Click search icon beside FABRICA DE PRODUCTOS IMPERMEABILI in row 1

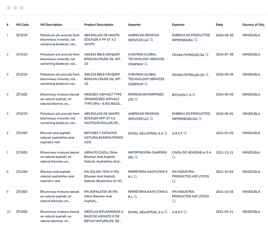point(196,40)
